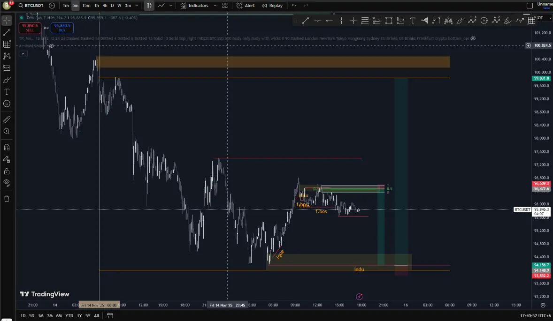This screenshot has height=321, width=553.
Task: Select the trend line tool in sidebar
Action: pos(7,32)
